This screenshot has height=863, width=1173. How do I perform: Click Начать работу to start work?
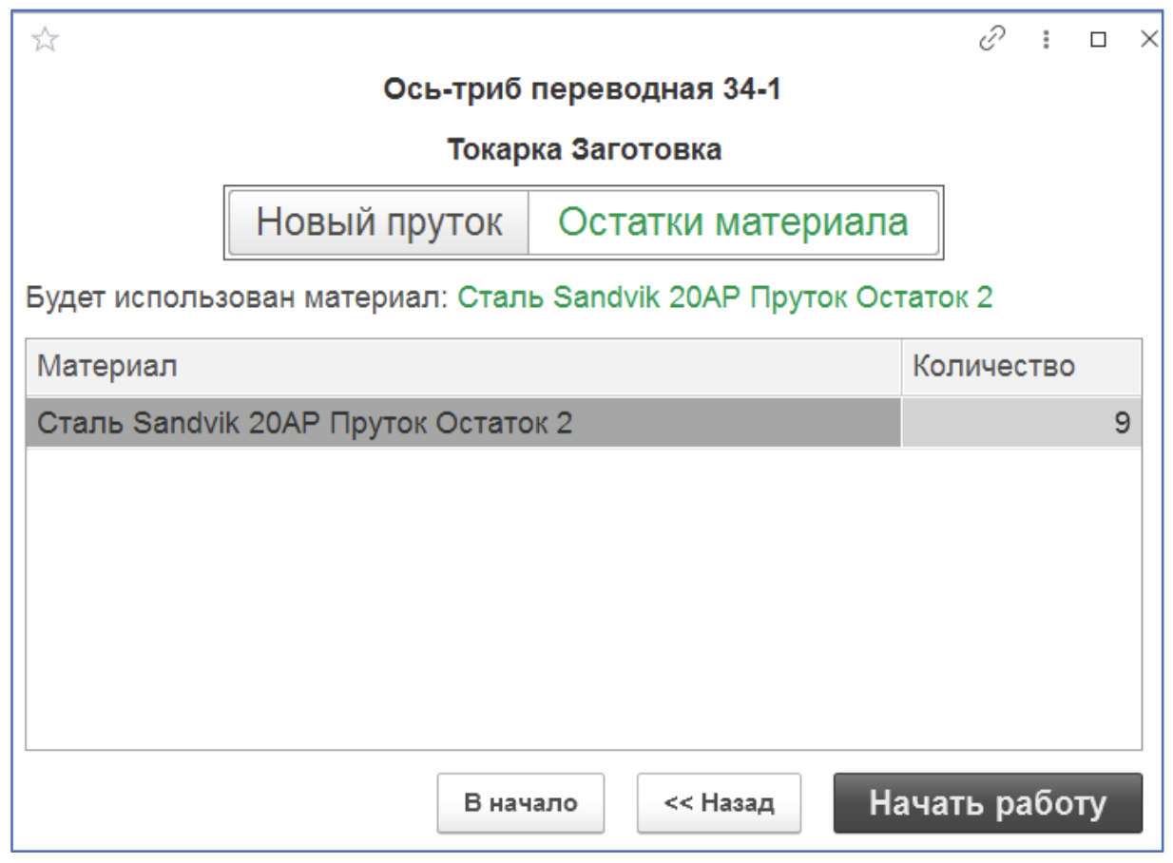click(988, 803)
